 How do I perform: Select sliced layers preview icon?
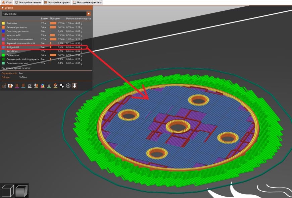coord(22,191)
